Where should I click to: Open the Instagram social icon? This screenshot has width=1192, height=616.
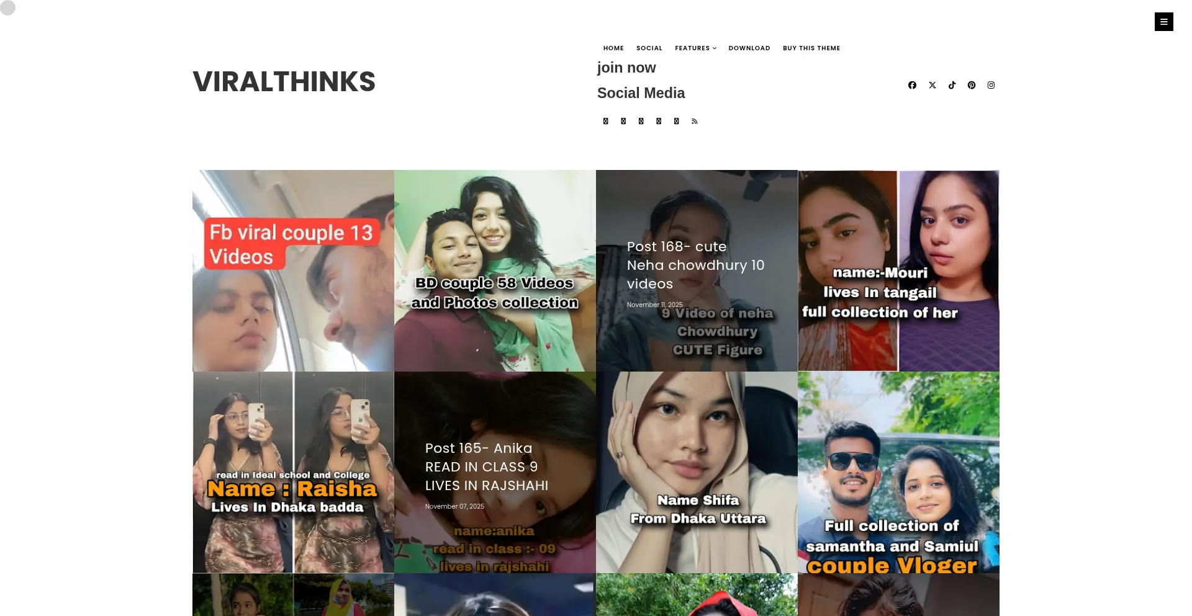[991, 85]
